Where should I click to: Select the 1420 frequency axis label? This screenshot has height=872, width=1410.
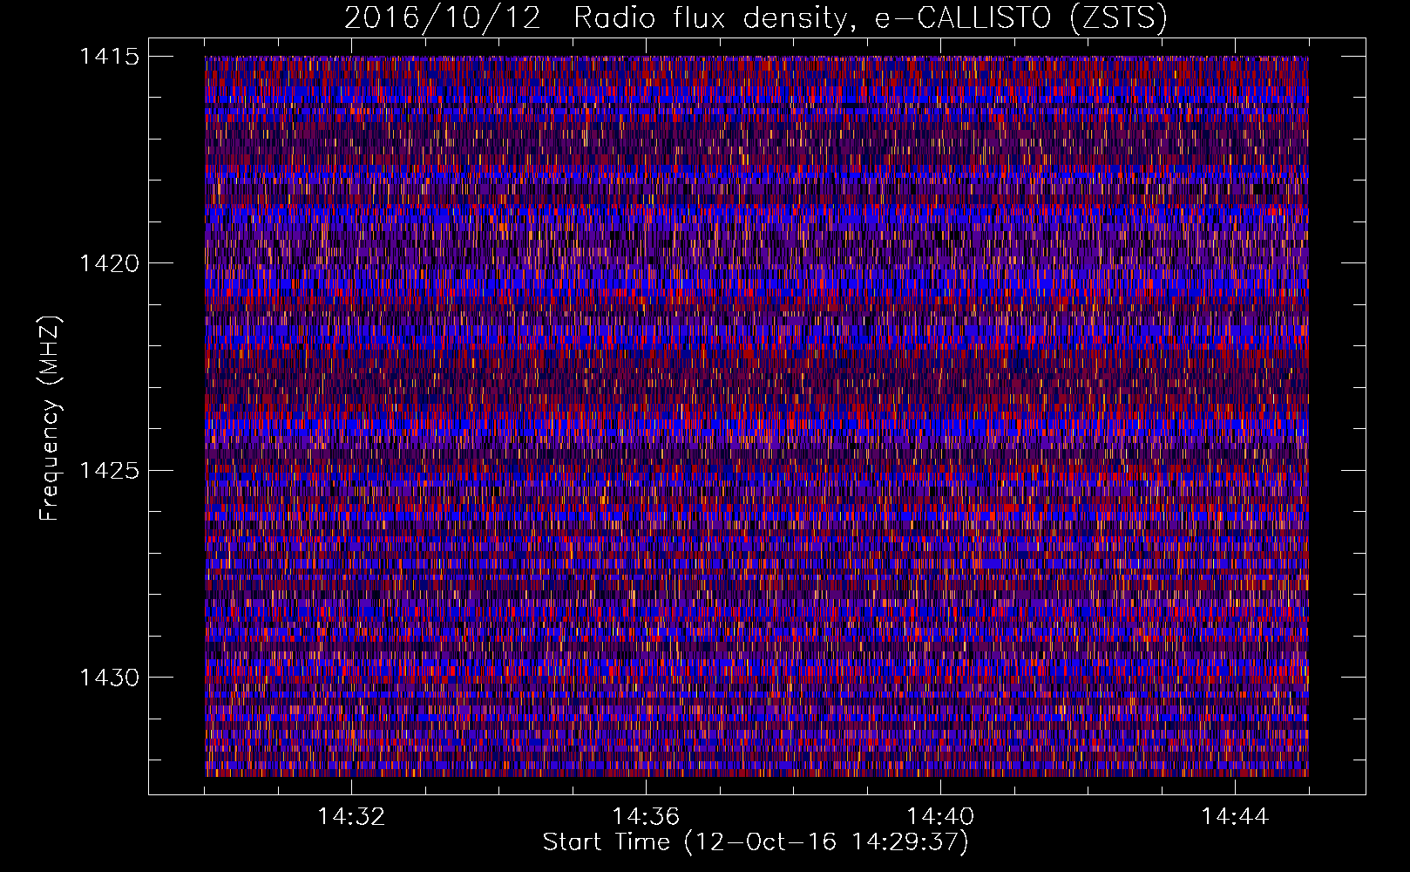point(109,263)
